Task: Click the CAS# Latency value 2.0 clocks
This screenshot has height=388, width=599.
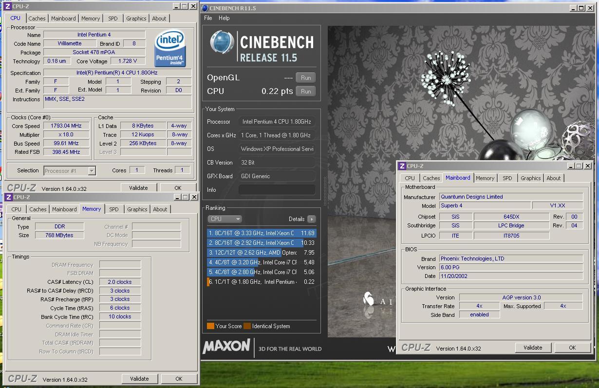Action: tap(120, 282)
